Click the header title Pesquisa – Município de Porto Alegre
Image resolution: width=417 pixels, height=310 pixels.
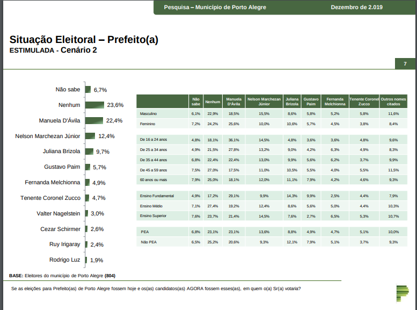click(x=215, y=8)
